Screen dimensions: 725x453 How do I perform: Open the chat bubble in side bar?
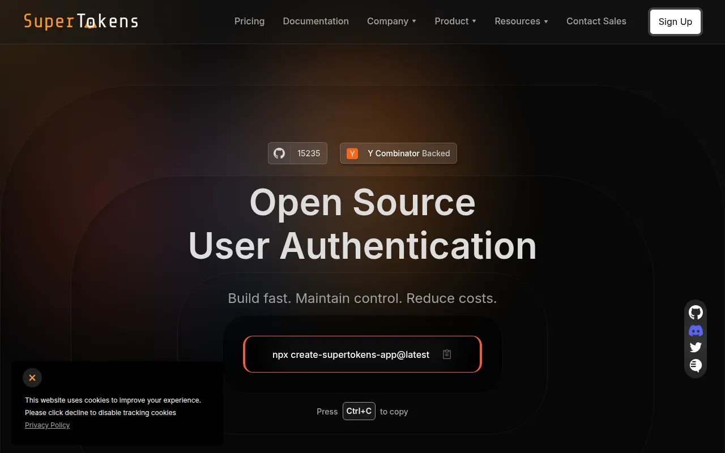click(696, 366)
